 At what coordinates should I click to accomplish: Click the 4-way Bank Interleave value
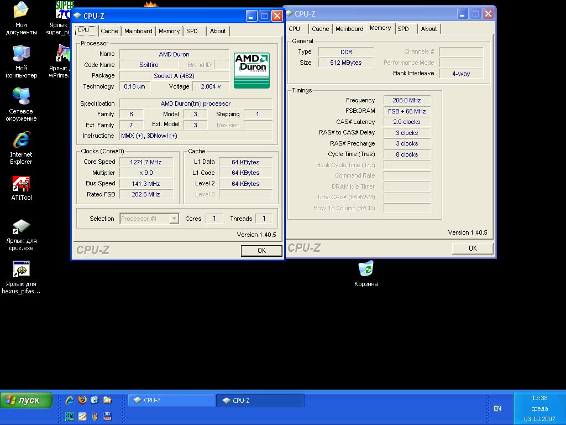coord(462,74)
